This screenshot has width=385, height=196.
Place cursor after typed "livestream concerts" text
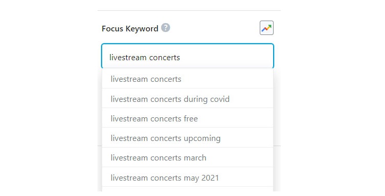181,57
